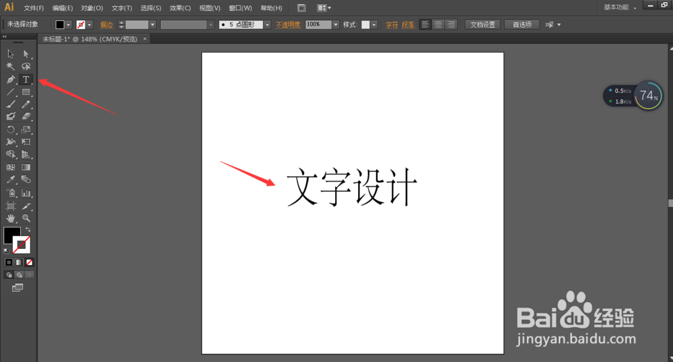
Task: Select the Direct Selection tool
Action: (26, 54)
